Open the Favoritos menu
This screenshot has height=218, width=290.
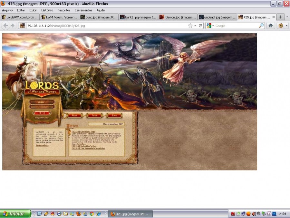click(64, 10)
